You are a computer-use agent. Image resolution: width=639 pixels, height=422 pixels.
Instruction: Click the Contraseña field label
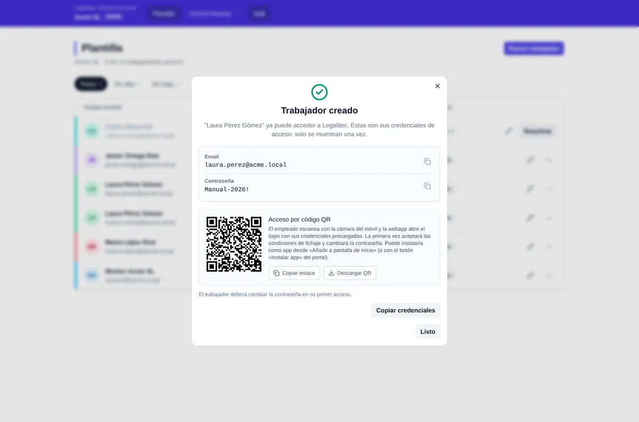coord(219,181)
